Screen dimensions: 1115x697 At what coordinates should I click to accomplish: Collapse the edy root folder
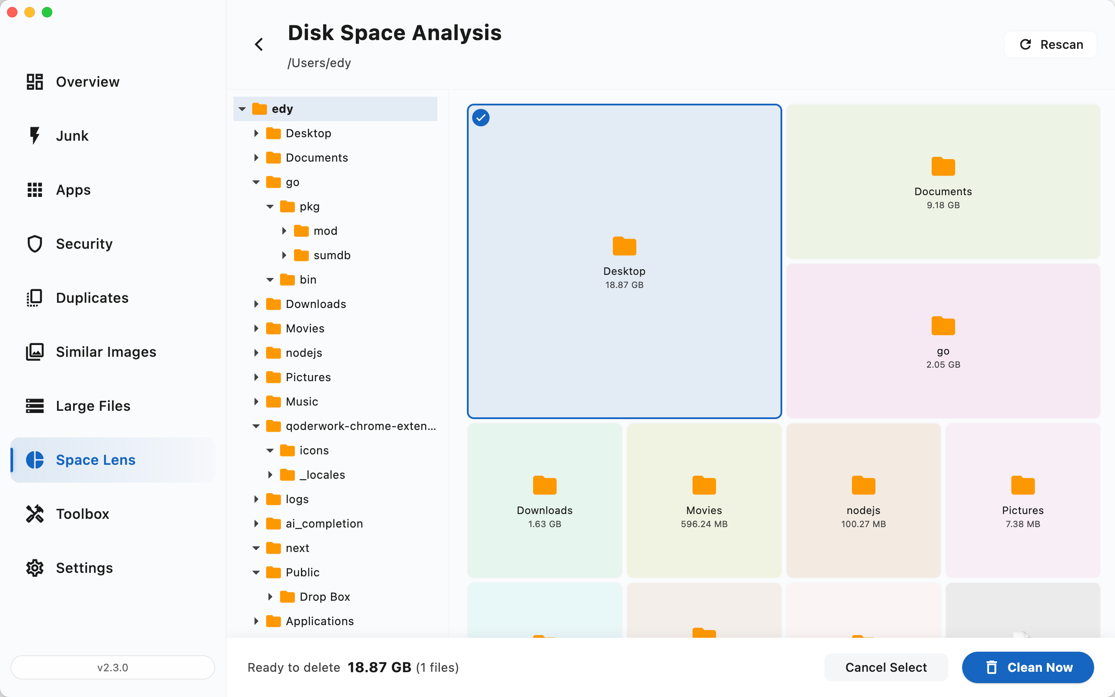(242, 109)
